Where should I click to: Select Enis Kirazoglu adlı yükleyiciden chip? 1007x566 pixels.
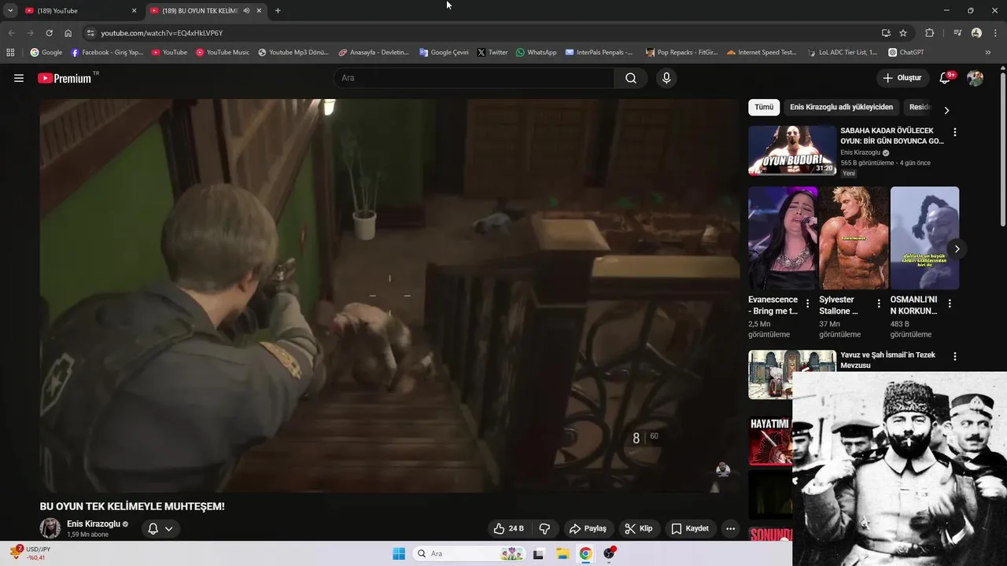point(841,107)
